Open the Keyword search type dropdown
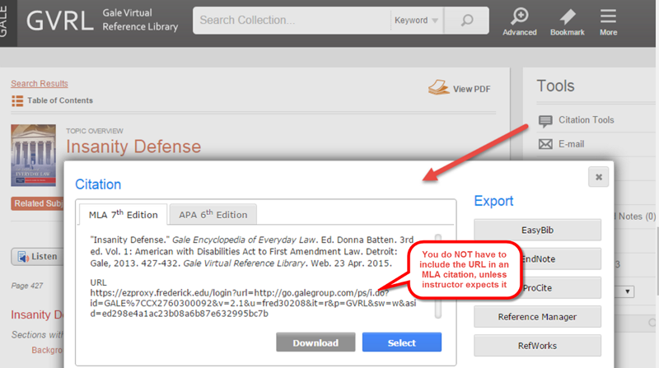The image size is (659, 368). tap(416, 20)
